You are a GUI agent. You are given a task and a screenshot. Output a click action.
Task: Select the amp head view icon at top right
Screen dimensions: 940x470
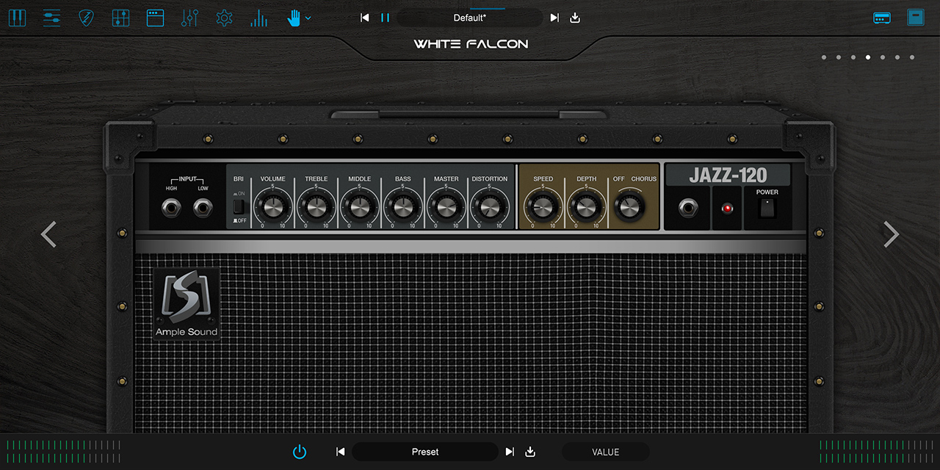point(882,18)
